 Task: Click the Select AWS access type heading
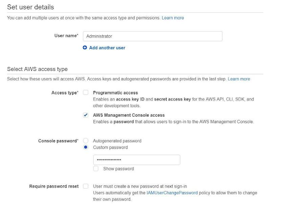[x=37, y=69]
